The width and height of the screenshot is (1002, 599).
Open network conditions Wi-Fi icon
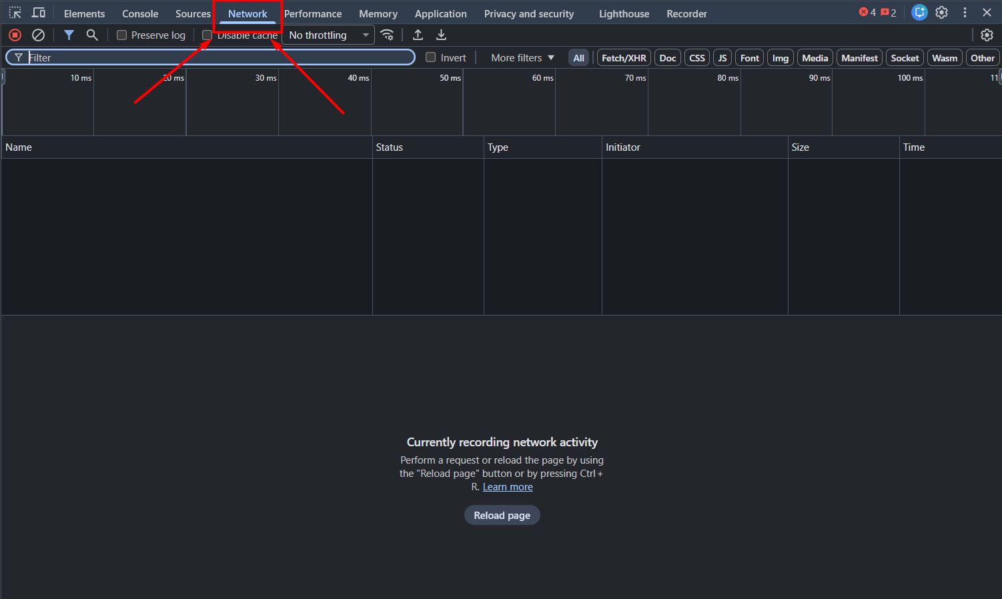[387, 35]
